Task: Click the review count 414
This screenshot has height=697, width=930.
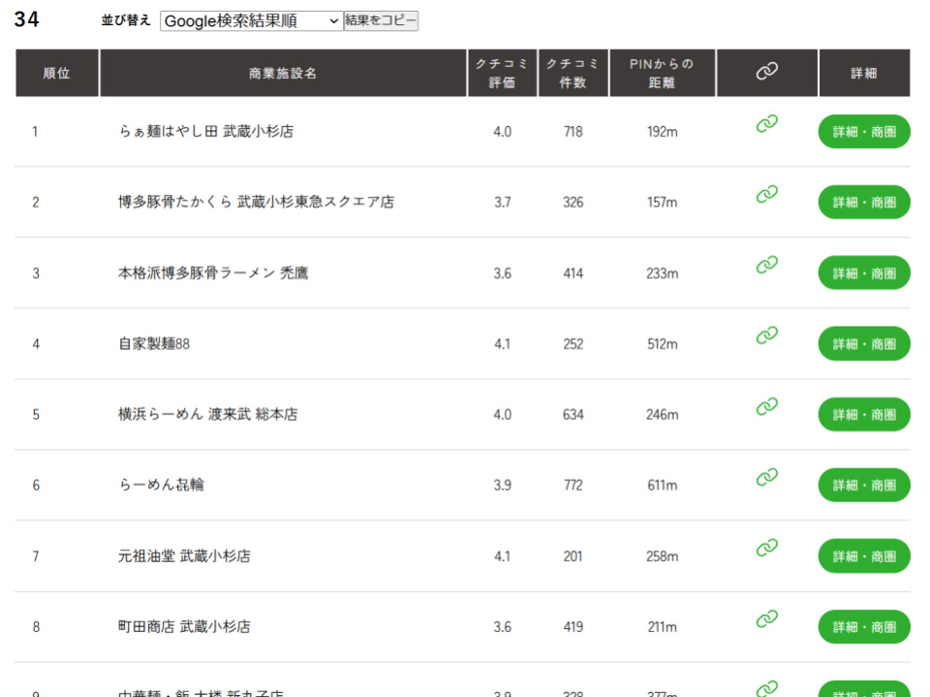Action: pyautogui.click(x=573, y=273)
